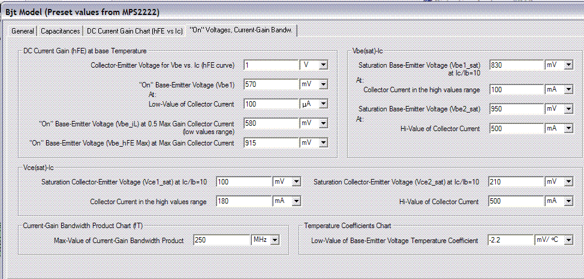This screenshot has width=584, height=279.
Task: Open DC Current Gain Chart tab
Action: coord(135,31)
